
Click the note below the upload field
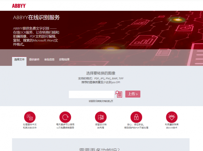point(101,101)
